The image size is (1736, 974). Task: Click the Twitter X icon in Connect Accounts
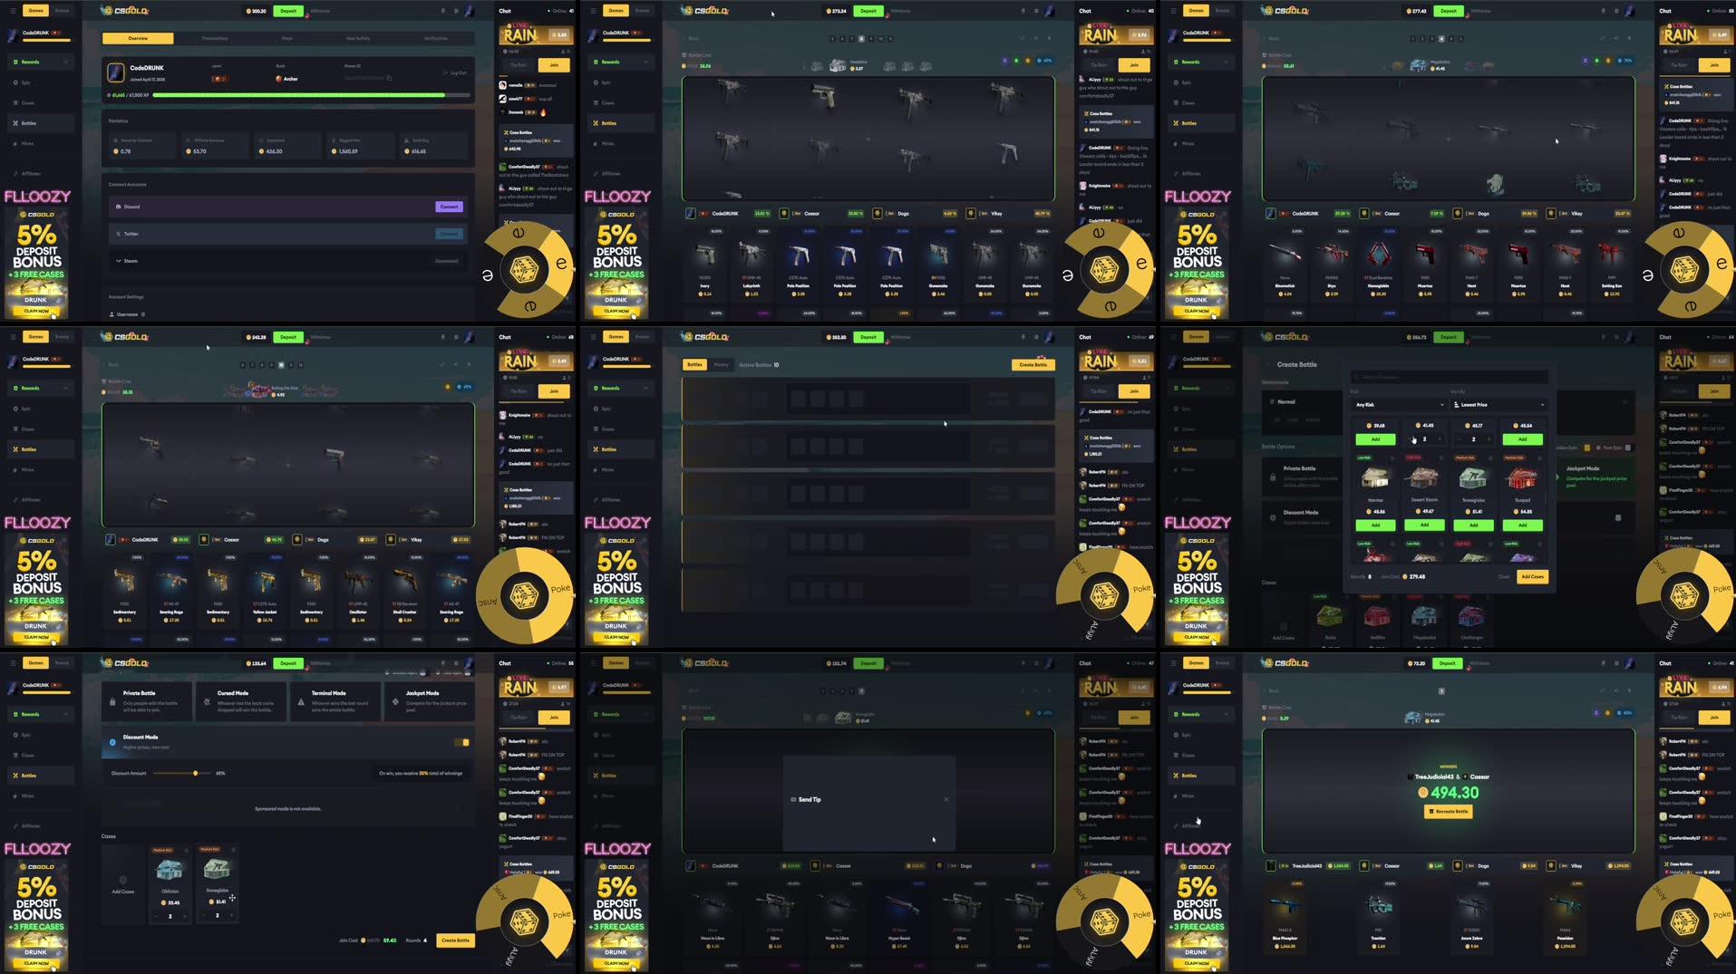[119, 234]
